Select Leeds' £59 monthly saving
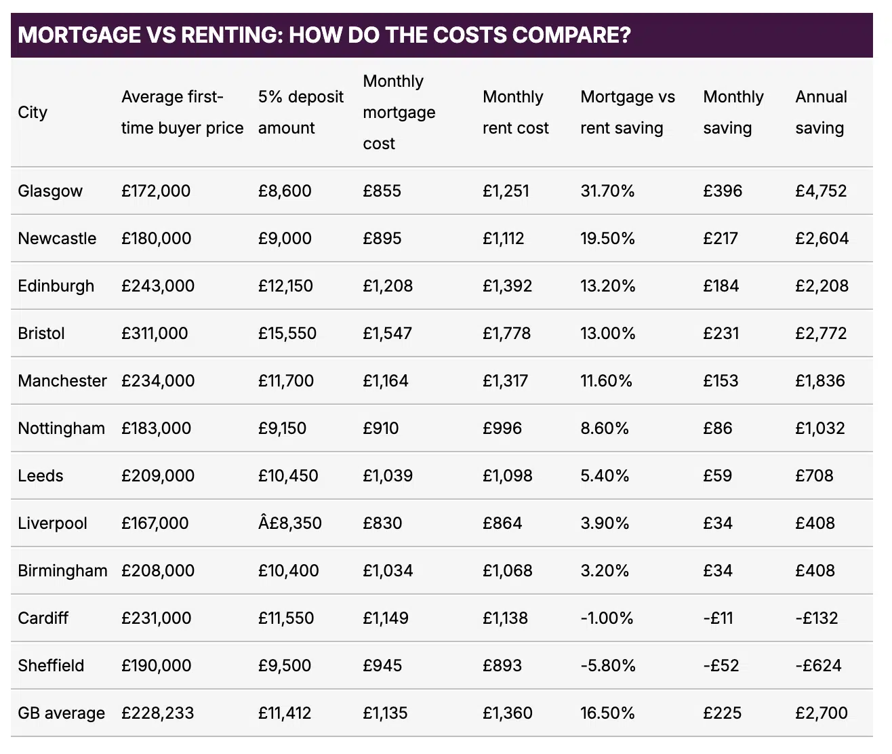The height and width of the screenshot is (754, 892). tap(717, 476)
